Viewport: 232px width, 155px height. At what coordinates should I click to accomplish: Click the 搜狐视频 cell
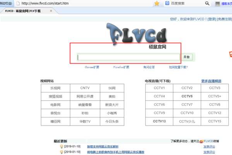(55, 97)
